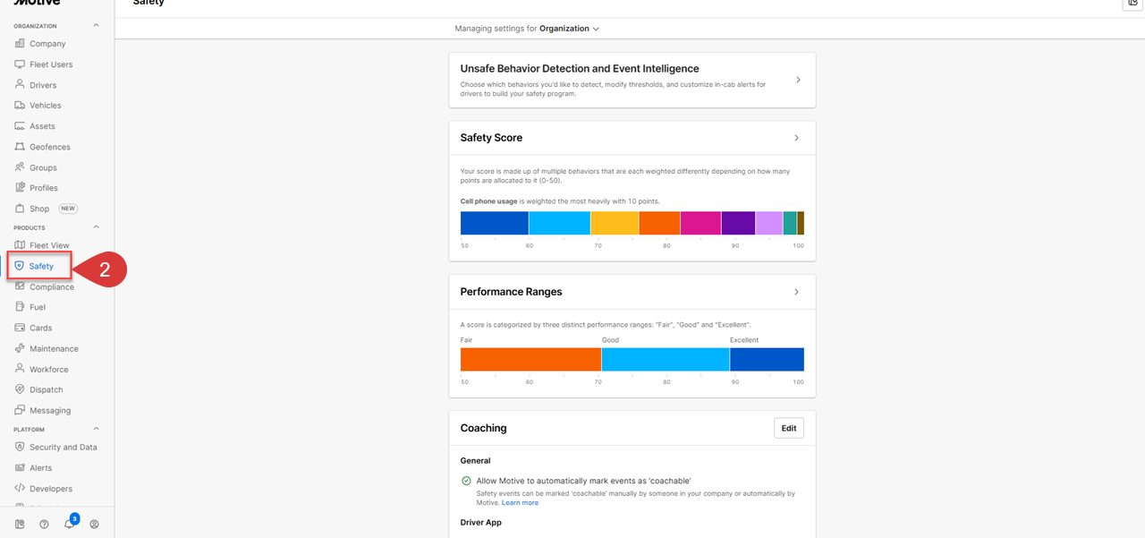Click the help question mark icon

[x=45, y=525]
